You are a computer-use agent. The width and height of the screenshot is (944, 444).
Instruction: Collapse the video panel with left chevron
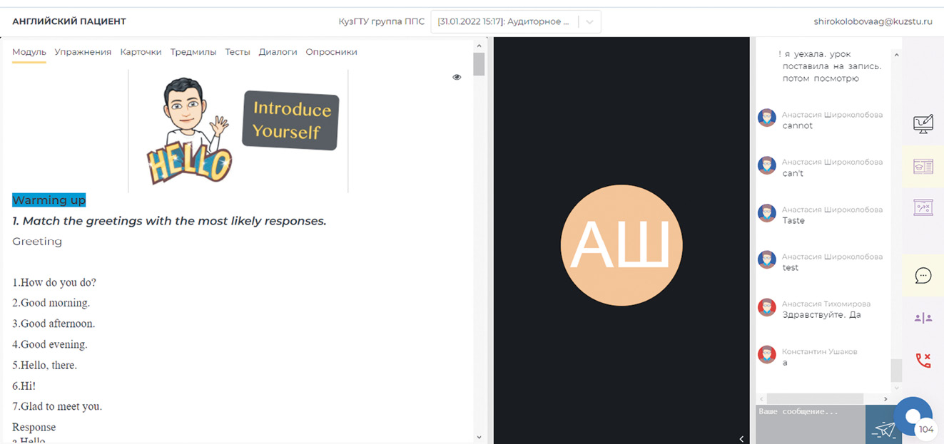(741, 439)
